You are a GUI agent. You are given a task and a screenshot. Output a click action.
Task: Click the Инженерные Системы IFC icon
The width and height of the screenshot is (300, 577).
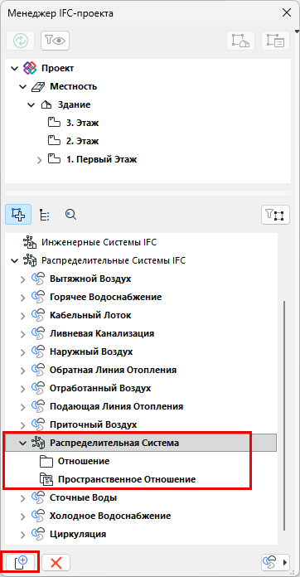click(30, 243)
